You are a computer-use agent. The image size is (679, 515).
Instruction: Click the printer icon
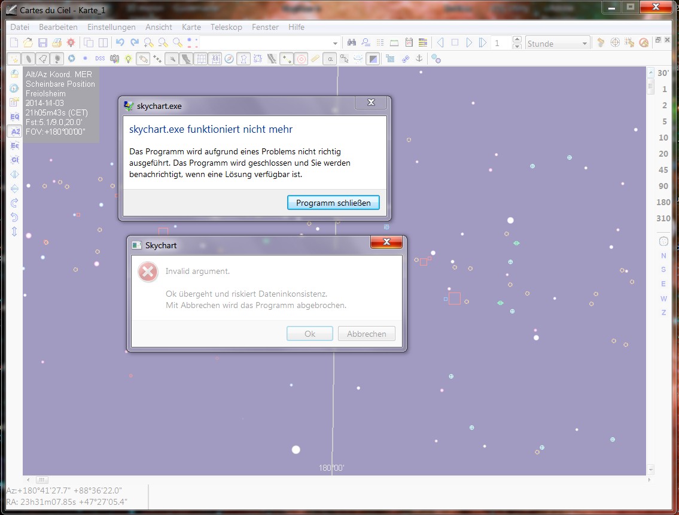57,42
